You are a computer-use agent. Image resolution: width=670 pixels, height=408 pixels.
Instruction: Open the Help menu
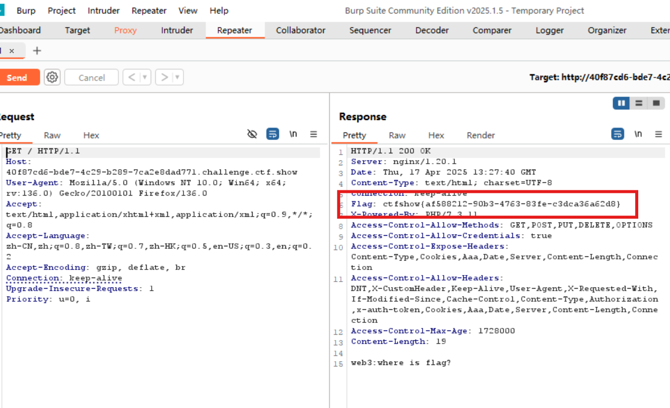tap(219, 11)
